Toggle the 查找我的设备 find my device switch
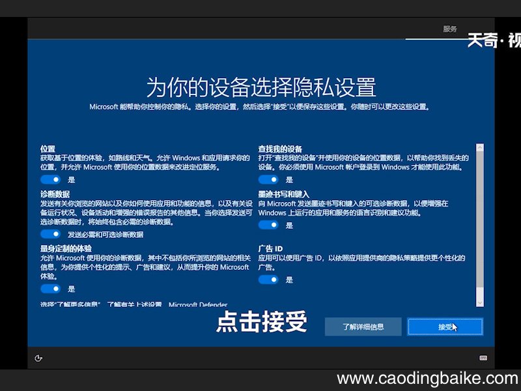Image resolution: width=521 pixels, height=391 pixels. tap(268, 180)
